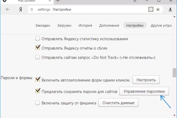
Task: Open Yandex home via the Я icon
Action: coord(21,10)
